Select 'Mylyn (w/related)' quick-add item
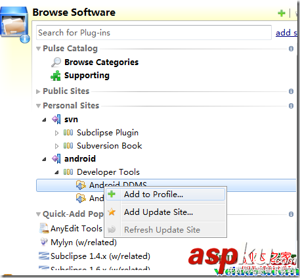Viewport: 300px width, 278px height. [83, 243]
